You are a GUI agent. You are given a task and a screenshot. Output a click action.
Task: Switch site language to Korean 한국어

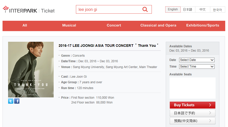coord(217,10)
